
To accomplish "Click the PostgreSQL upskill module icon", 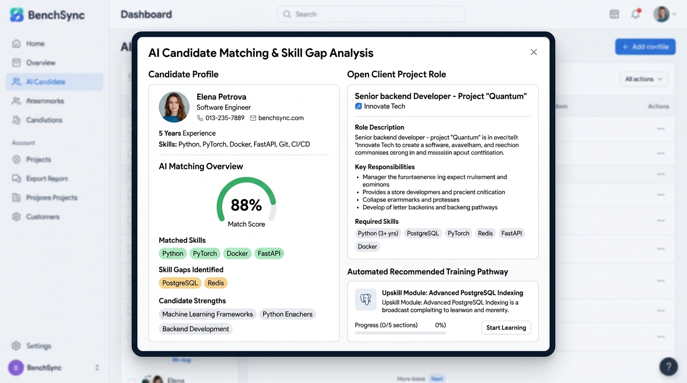I will [365, 299].
